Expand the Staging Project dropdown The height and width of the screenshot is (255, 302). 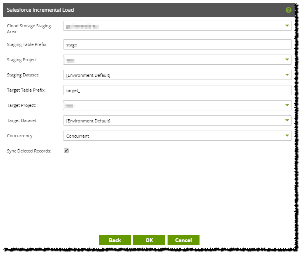click(x=177, y=60)
